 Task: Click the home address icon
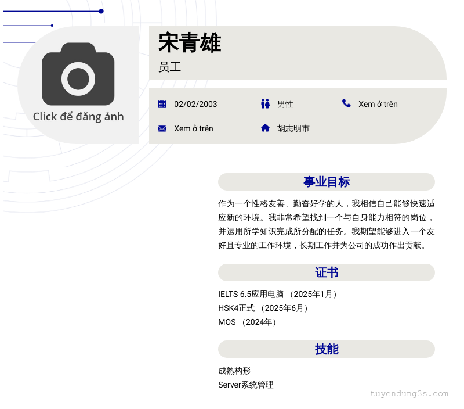coord(265,128)
